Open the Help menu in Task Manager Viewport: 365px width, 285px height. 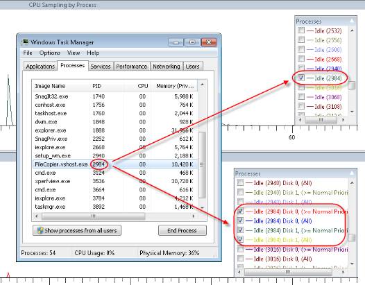[93, 53]
